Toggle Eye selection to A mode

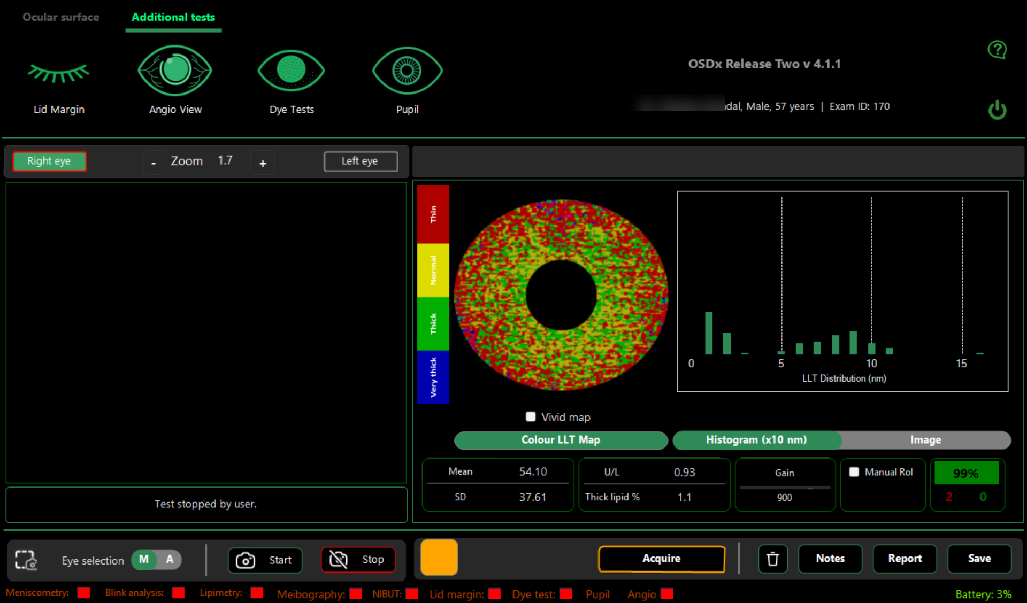pos(170,560)
